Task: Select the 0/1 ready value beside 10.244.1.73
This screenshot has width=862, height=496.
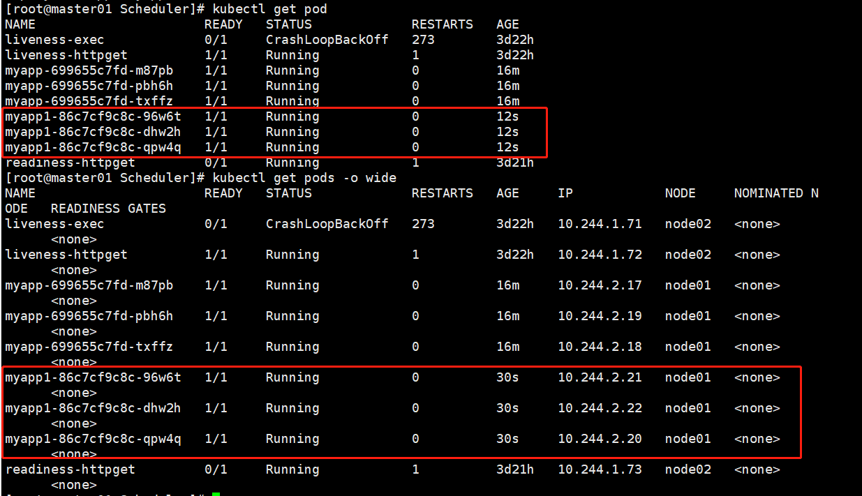Action: (216, 469)
